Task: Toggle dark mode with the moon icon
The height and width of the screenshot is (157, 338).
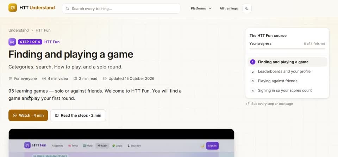Action: 247,8
